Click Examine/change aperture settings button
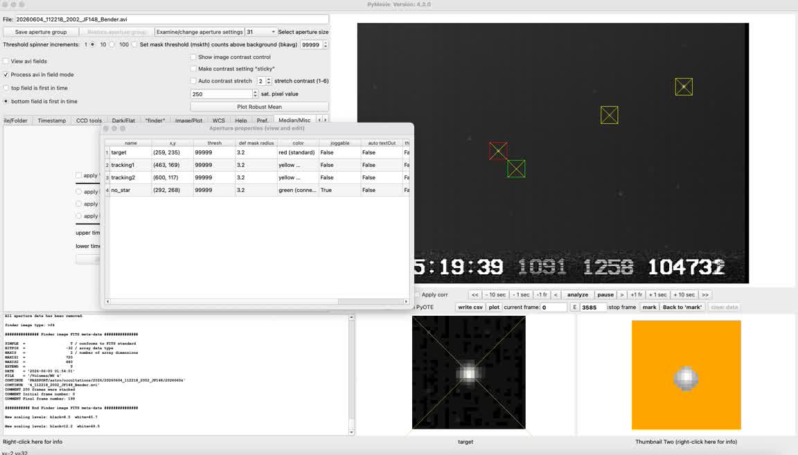 coord(199,32)
